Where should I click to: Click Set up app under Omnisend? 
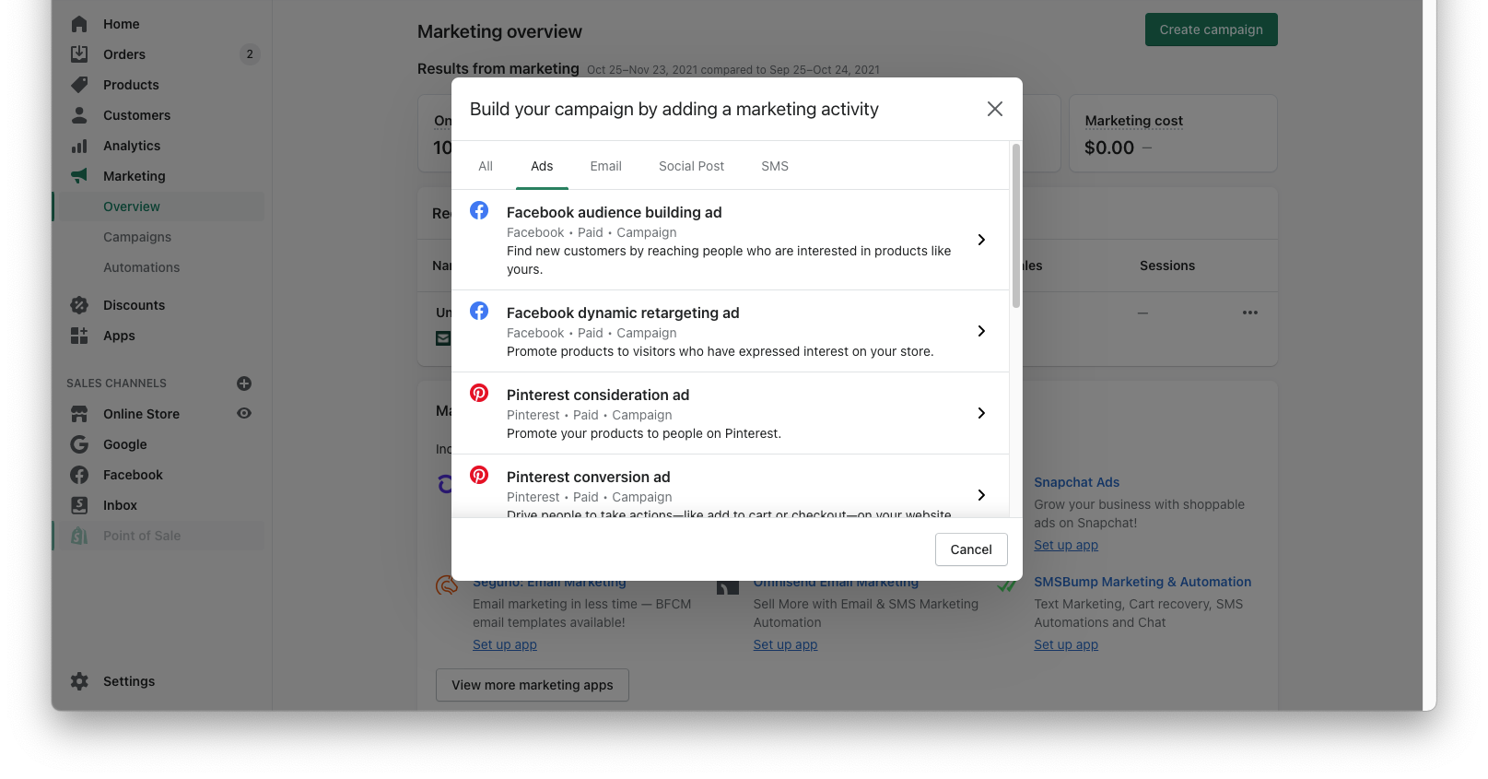click(785, 644)
